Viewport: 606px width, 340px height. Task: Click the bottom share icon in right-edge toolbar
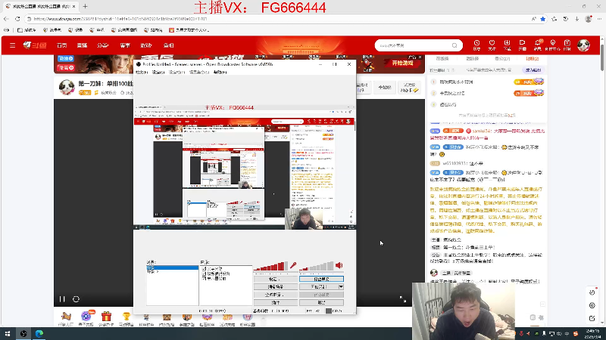592,318
